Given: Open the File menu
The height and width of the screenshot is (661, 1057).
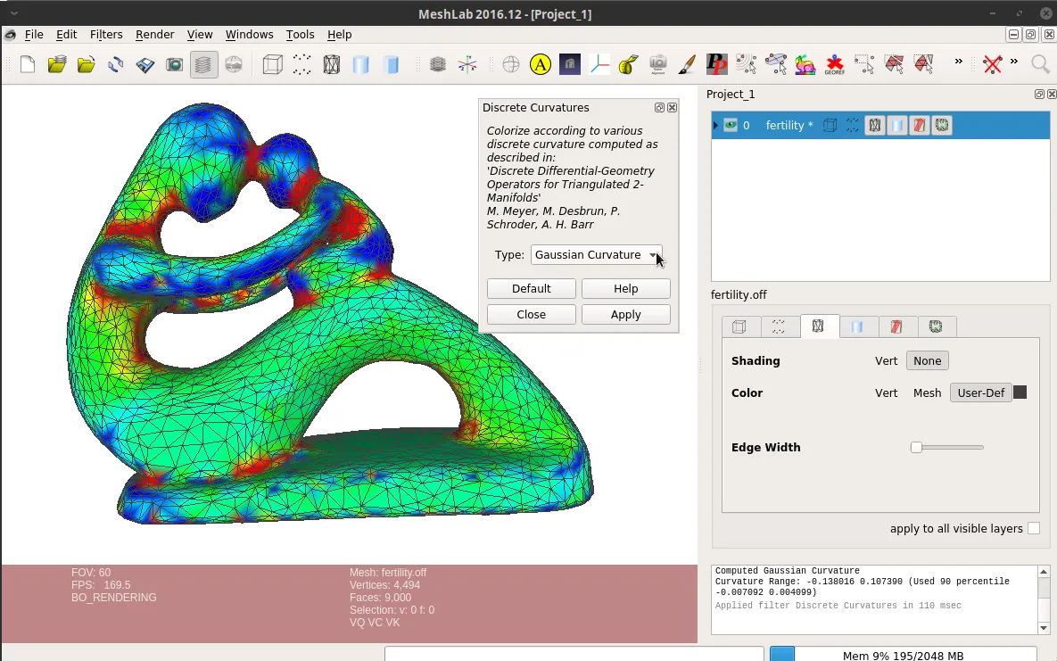Looking at the screenshot, I should 34,35.
